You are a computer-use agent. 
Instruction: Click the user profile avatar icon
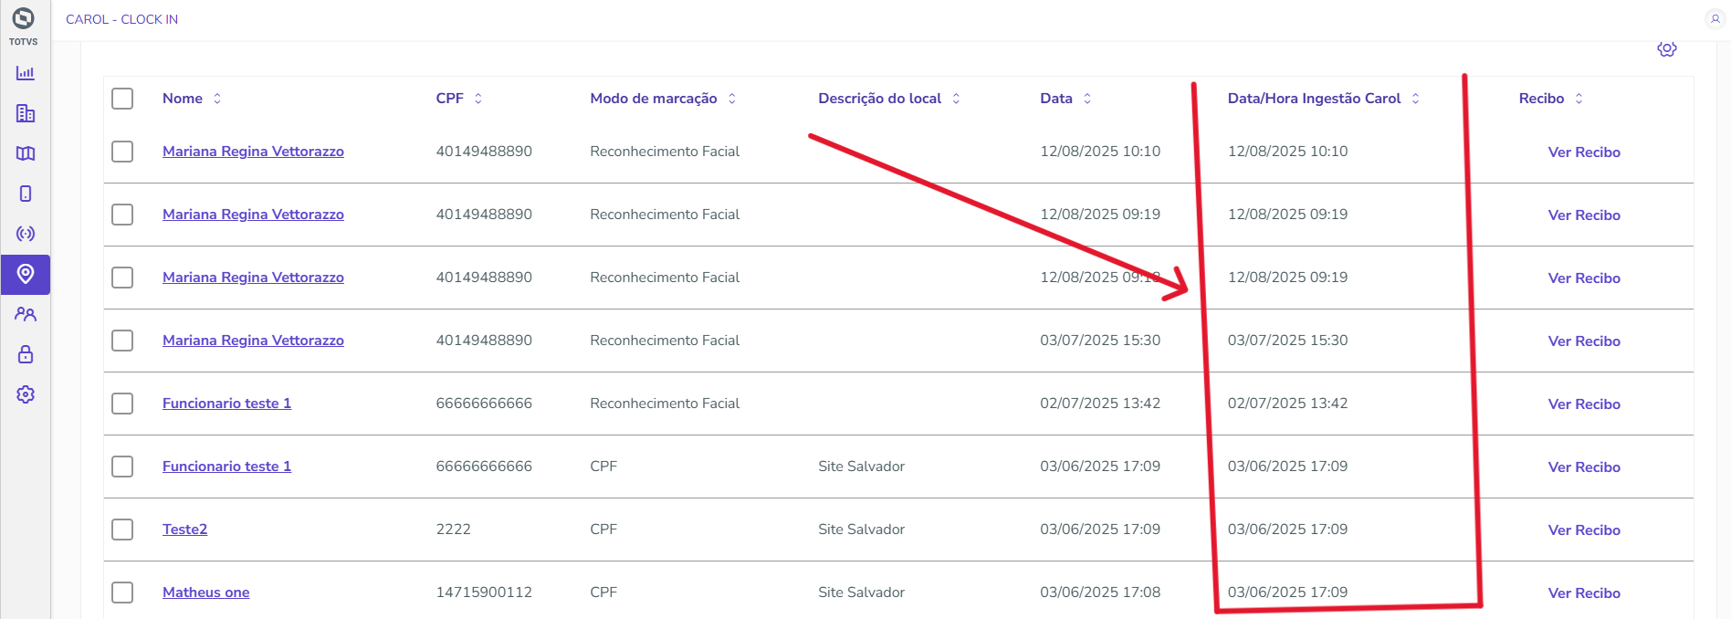[1715, 19]
